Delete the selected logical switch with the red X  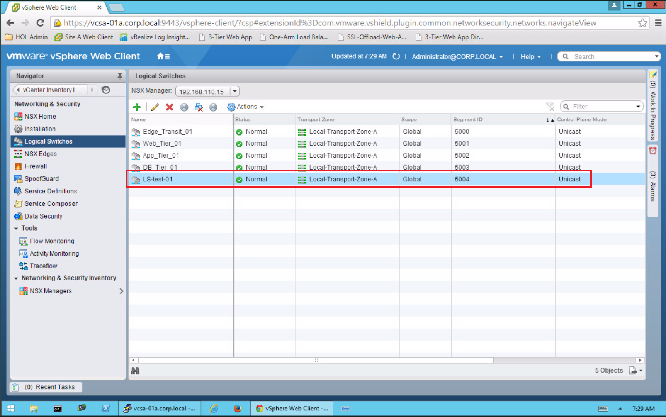[x=169, y=107]
